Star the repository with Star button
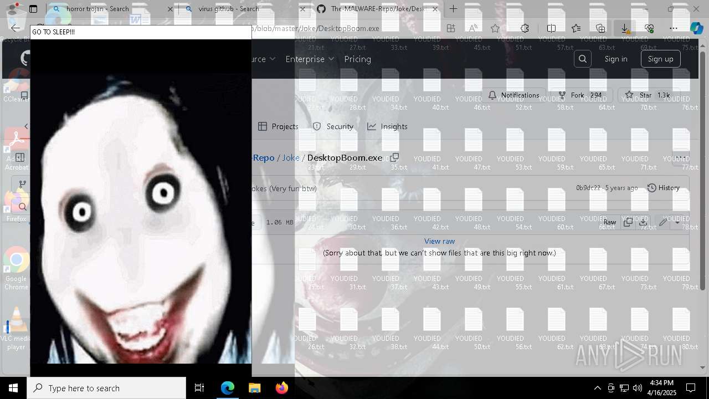The width and height of the screenshot is (709, 399). pos(648,95)
